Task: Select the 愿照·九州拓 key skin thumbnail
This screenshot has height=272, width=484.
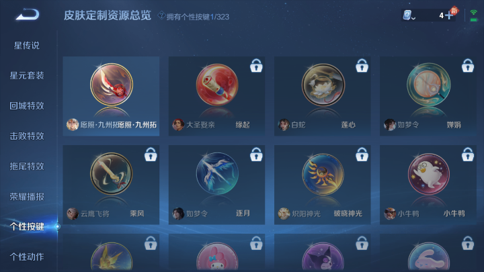Action: (112, 85)
